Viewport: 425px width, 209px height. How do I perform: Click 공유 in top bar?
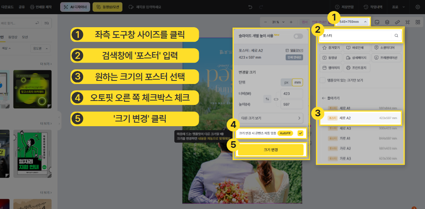coord(22,7)
